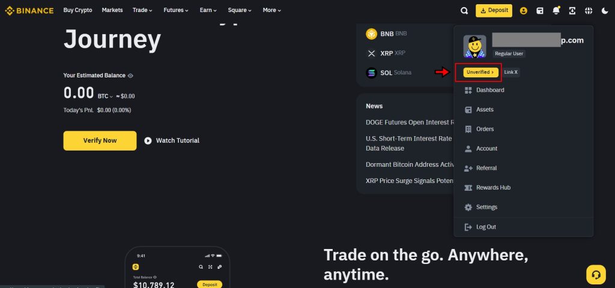The width and height of the screenshot is (615, 288).
Task: Open the user profile icon in header
Action: 523,11
